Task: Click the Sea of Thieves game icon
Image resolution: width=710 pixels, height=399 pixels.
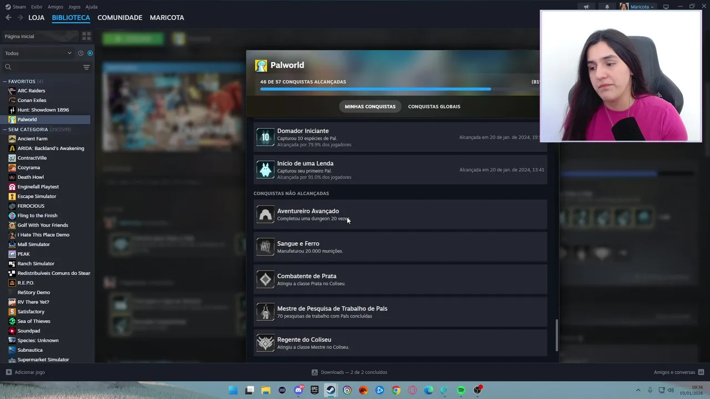Action: coord(12,321)
